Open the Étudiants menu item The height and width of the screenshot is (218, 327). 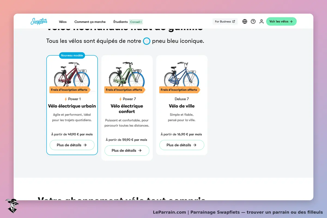120,22
